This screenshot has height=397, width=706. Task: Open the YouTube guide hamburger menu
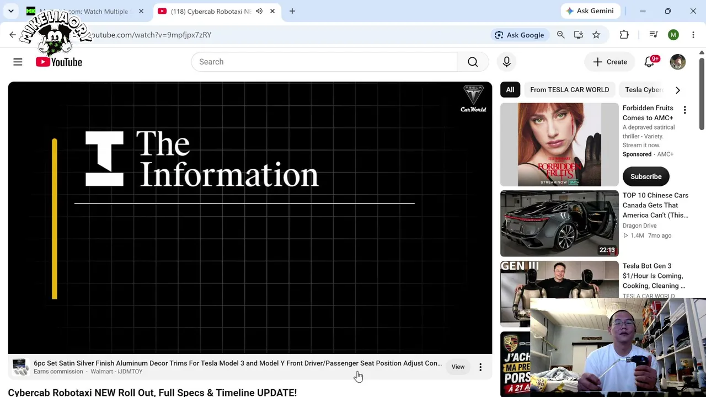pyautogui.click(x=18, y=62)
